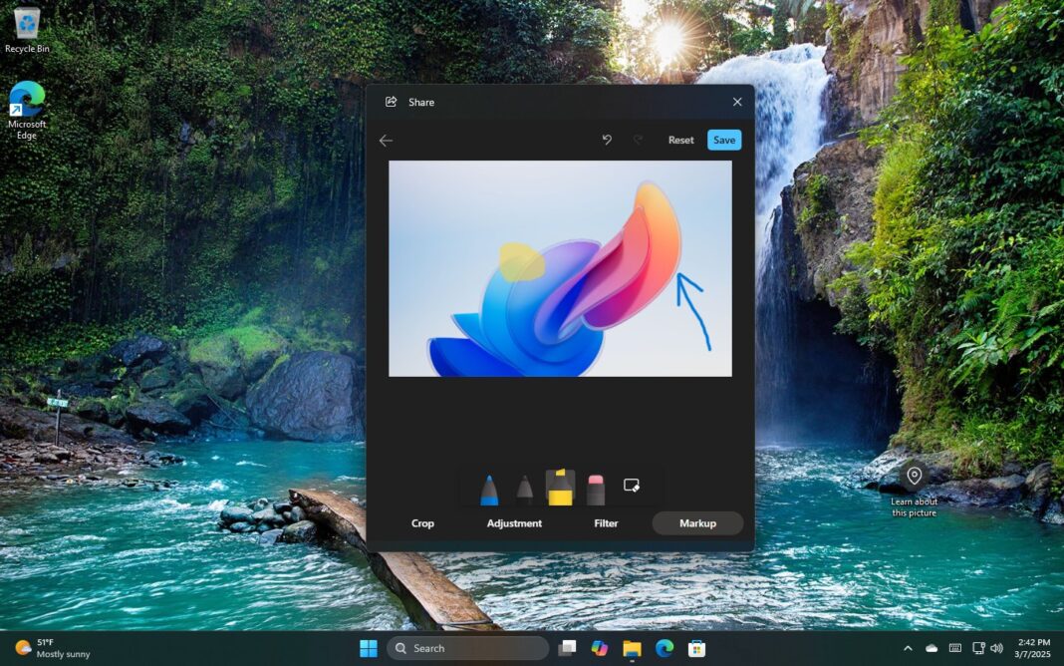Image resolution: width=1064 pixels, height=666 pixels.
Task: Select the Markup tab
Action: [697, 522]
